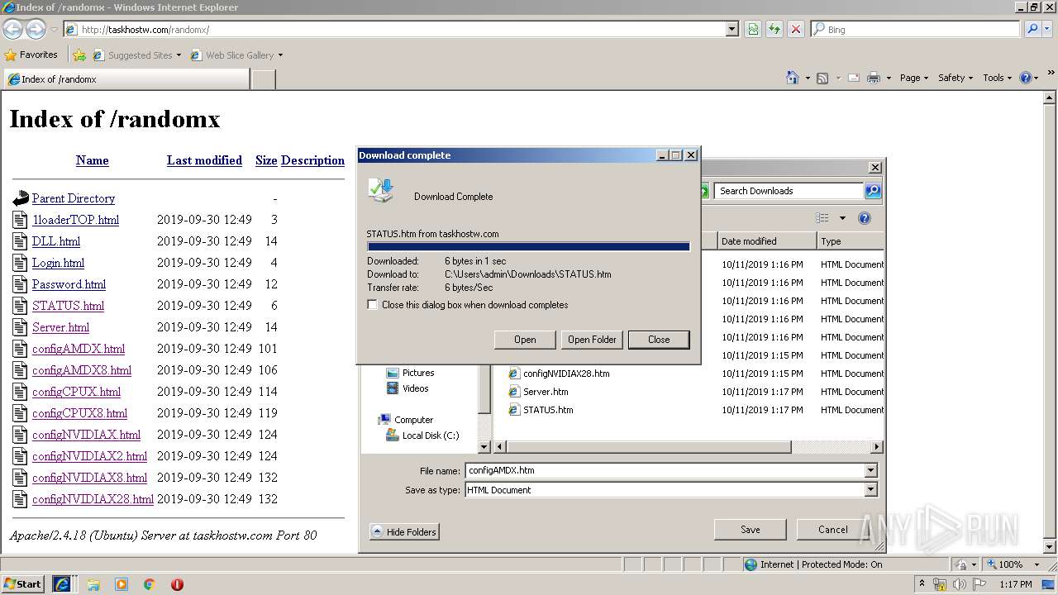Expand the command bar overflow chevron
Screen dimensions: 1058x595
[1051, 74]
